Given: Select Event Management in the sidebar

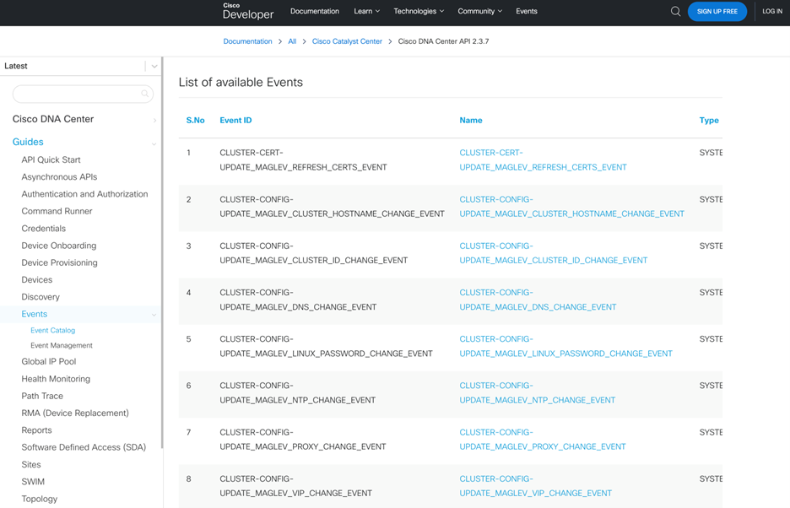Looking at the screenshot, I should (x=62, y=345).
